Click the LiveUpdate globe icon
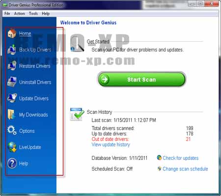 click(12, 147)
